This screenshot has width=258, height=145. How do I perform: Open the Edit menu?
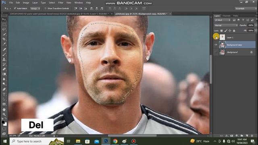(x=18, y=3)
